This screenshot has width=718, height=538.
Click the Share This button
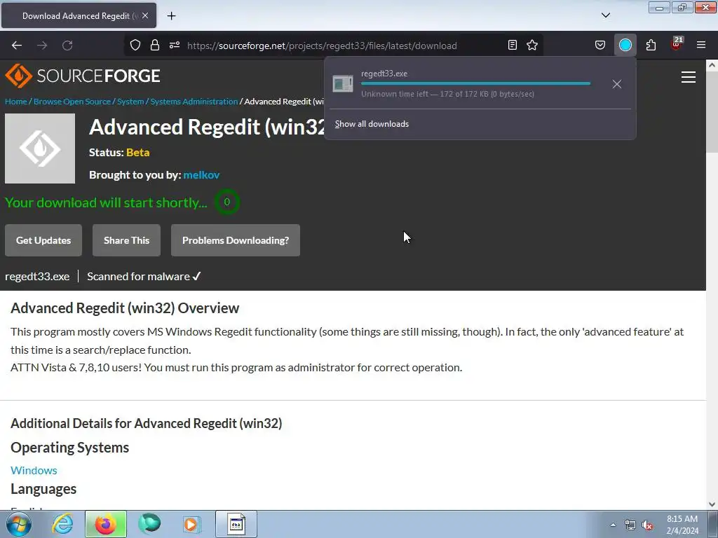[x=126, y=240]
